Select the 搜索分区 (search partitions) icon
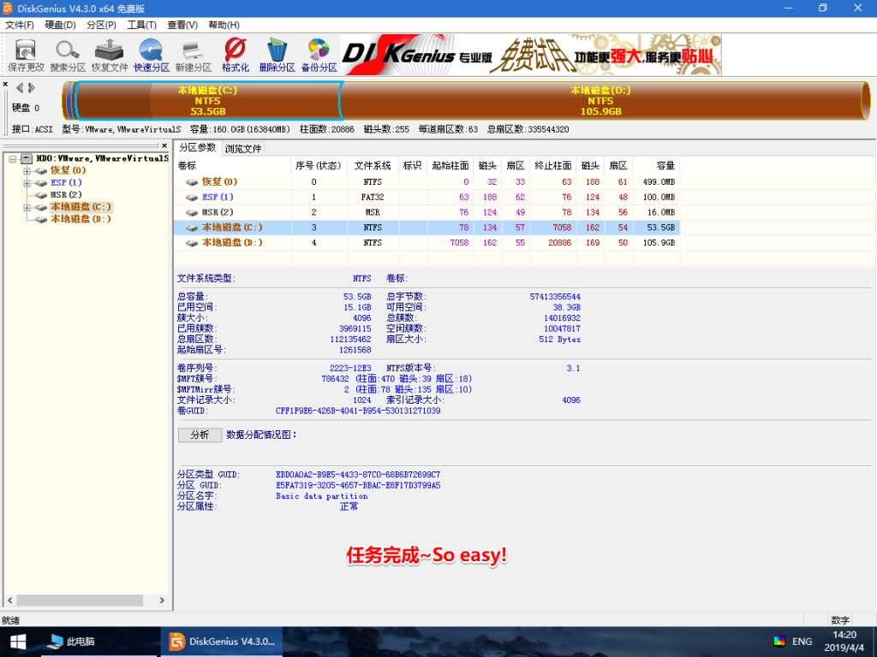Screen dimensions: 877x657 pyautogui.click(x=66, y=53)
